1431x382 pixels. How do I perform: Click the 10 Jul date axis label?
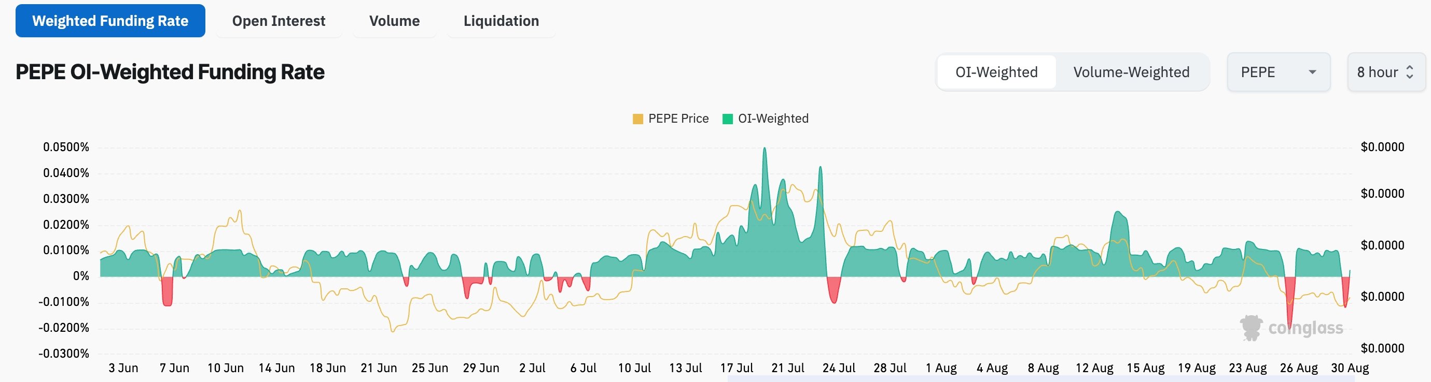click(634, 368)
